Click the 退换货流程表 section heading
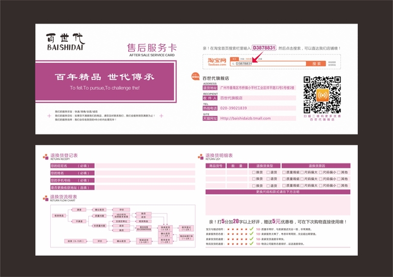 63,197
